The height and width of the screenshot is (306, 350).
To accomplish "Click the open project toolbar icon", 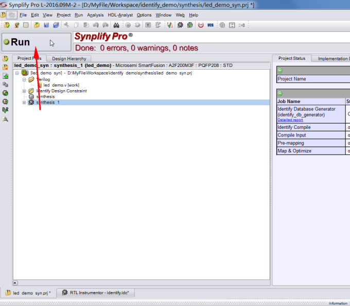I will [x=7, y=25].
